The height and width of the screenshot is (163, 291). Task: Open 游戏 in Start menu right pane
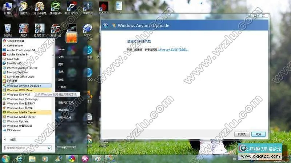point(61,80)
